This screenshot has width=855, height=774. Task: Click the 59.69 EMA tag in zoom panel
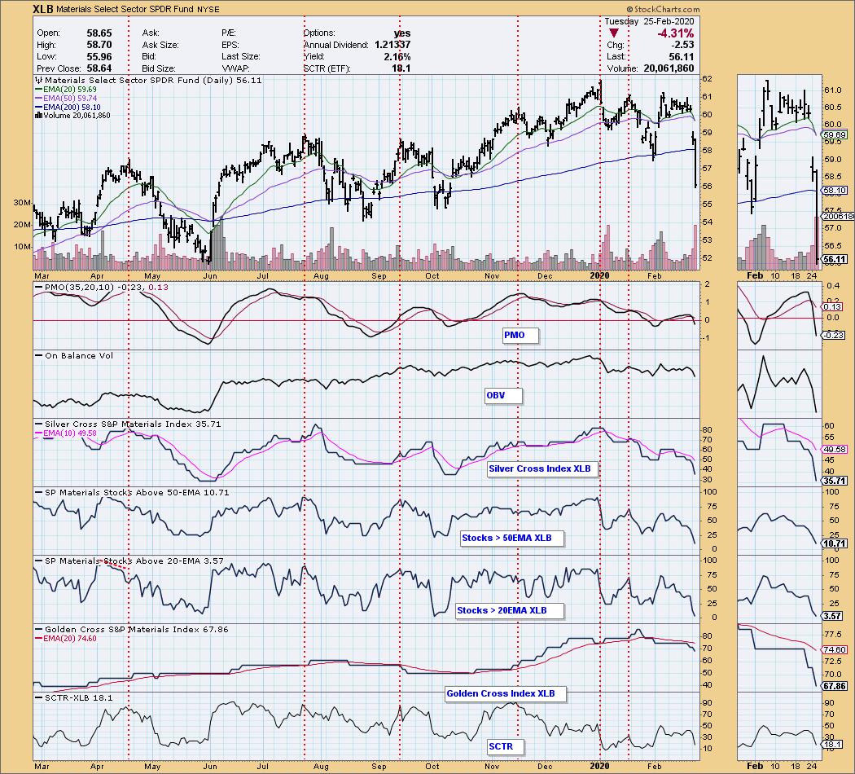[x=835, y=134]
